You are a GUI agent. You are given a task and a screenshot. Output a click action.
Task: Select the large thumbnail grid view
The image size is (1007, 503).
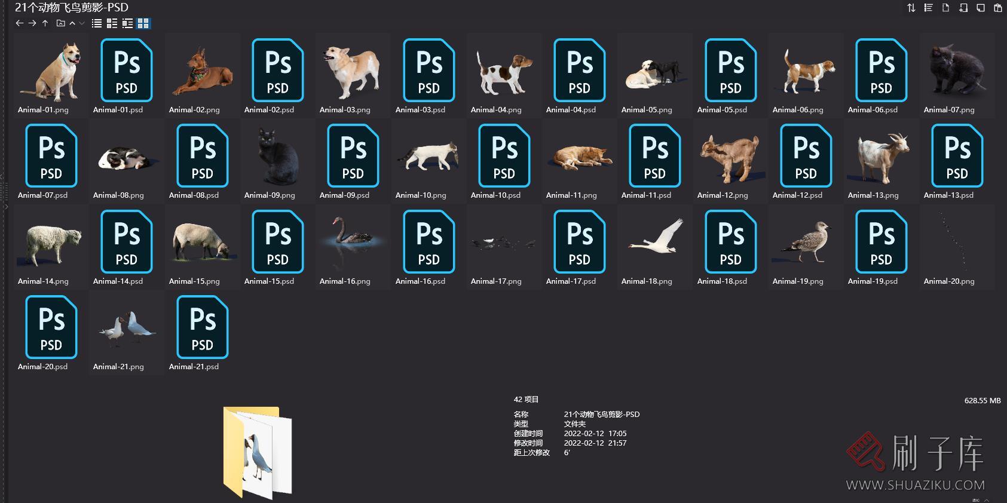point(143,23)
